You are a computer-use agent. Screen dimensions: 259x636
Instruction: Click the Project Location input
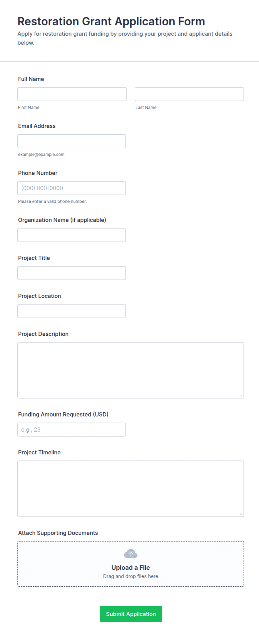(72, 311)
